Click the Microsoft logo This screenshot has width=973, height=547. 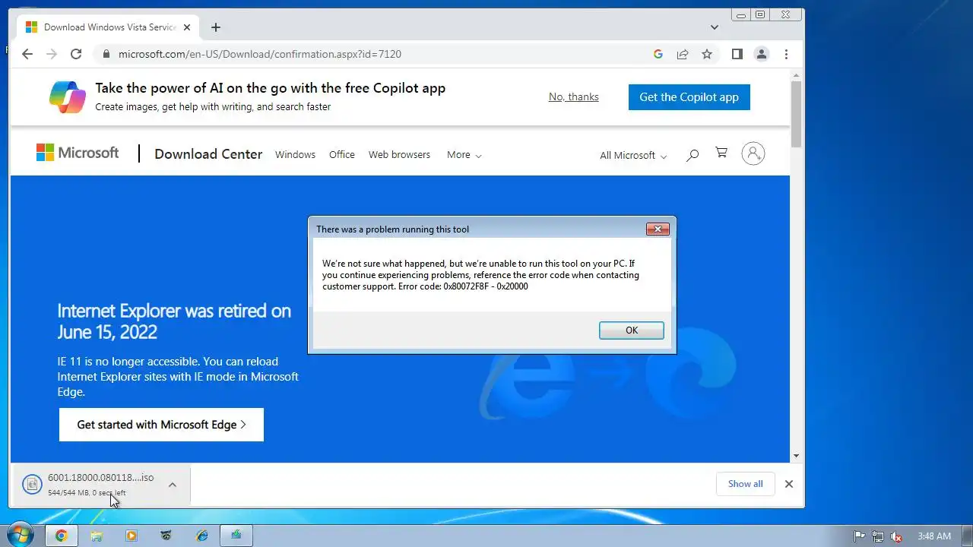pos(78,153)
